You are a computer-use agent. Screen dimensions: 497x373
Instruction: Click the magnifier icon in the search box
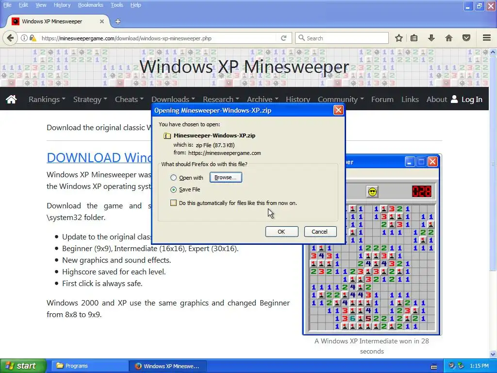pyautogui.click(x=301, y=38)
